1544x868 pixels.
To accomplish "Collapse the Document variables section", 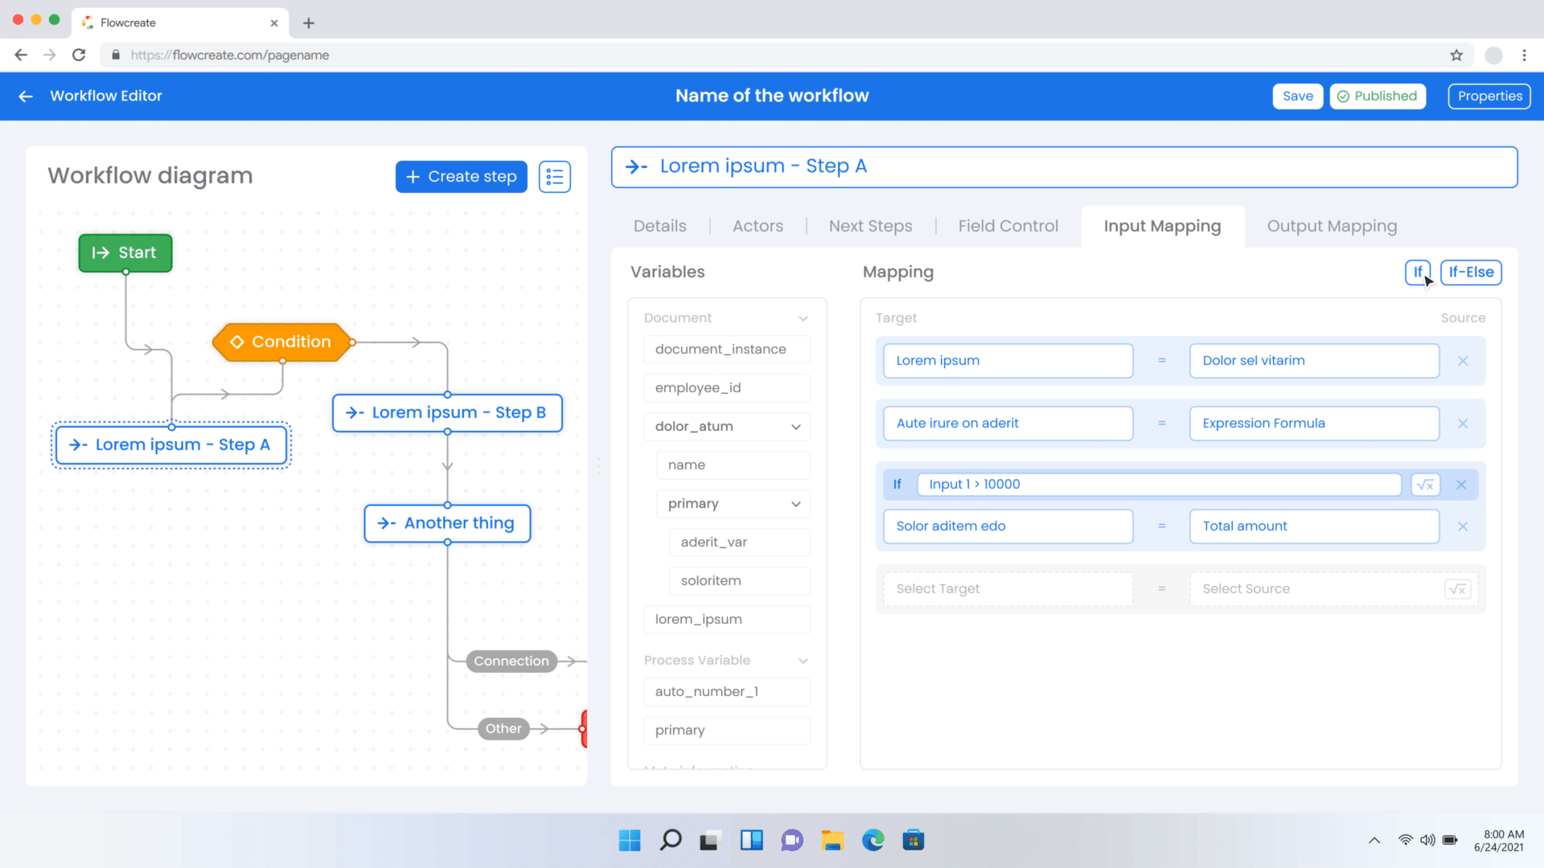I will (x=803, y=317).
